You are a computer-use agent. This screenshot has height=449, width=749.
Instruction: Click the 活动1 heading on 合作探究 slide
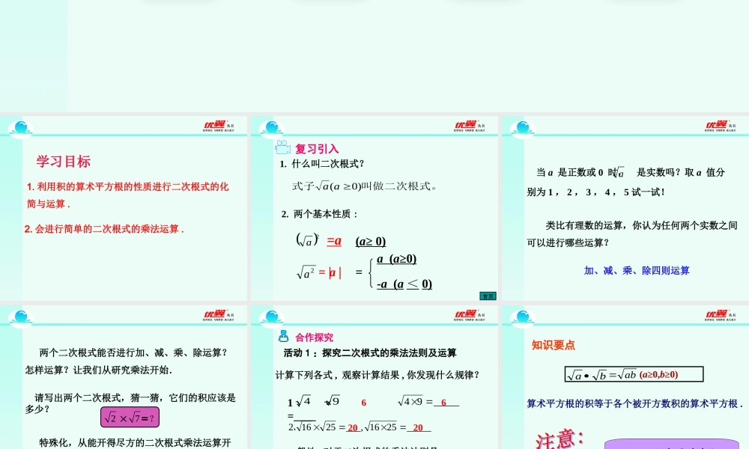367,352
